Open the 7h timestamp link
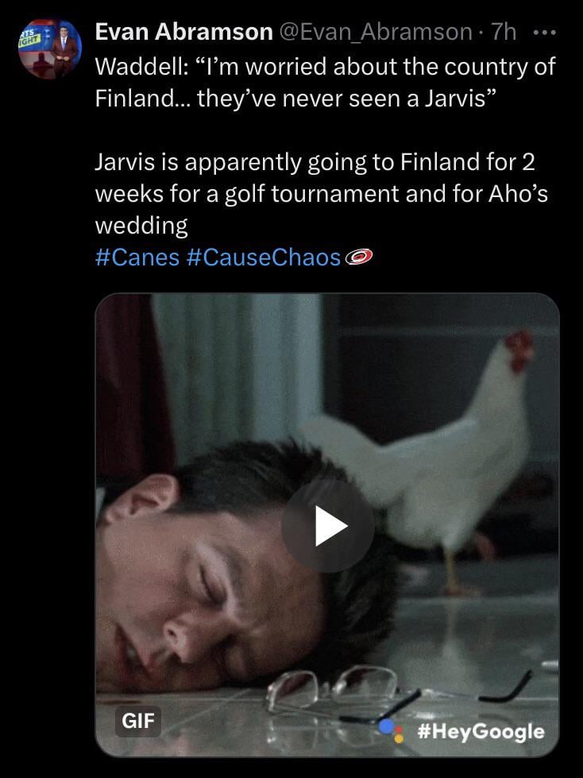Screen dimensions: 583x778 (504, 33)
